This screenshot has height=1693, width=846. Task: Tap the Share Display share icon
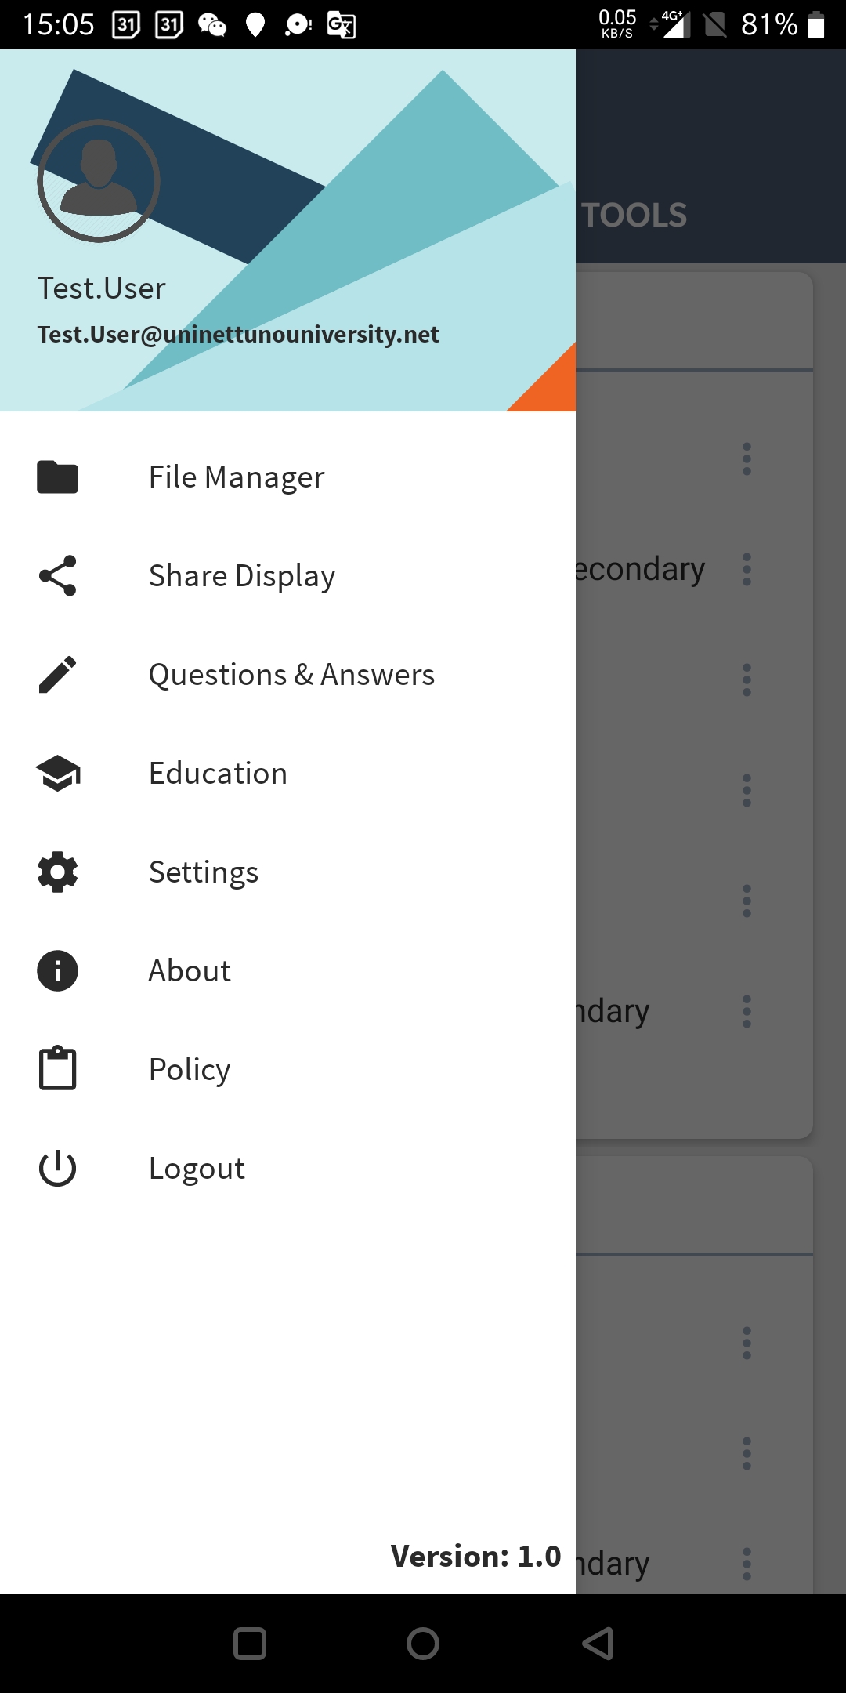click(57, 575)
